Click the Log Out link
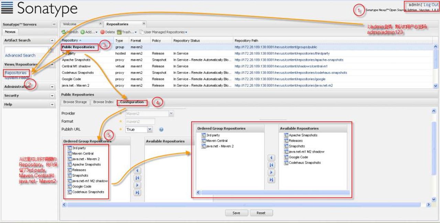The width and height of the screenshot is (440, 223). coord(431,5)
